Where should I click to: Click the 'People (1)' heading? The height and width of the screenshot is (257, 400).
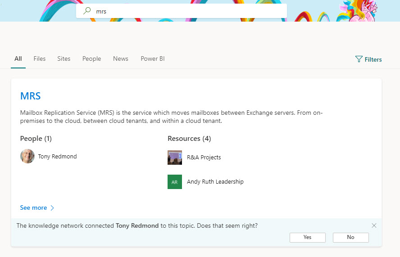pos(36,139)
